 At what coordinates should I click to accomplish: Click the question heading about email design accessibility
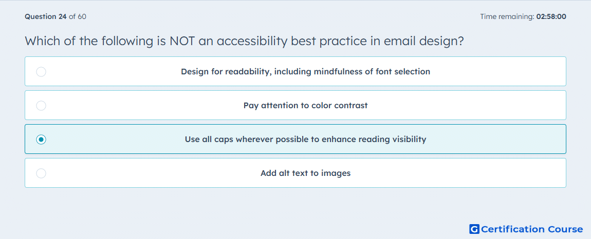[x=244, y=41]
